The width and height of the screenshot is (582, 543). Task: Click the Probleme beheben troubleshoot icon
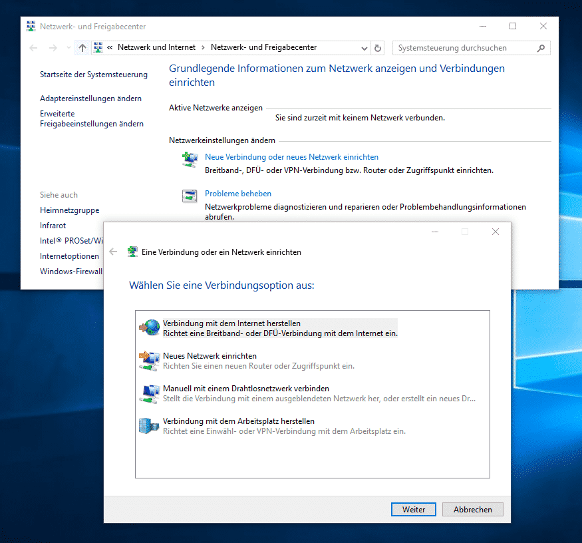pyautogui.click(x=190, y=196)
